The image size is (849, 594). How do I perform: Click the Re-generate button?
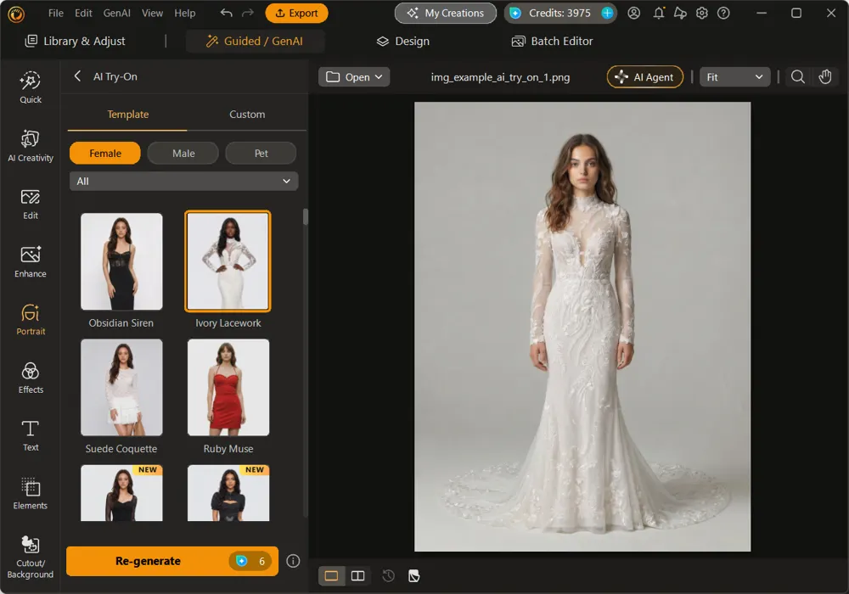coord(172,561)
